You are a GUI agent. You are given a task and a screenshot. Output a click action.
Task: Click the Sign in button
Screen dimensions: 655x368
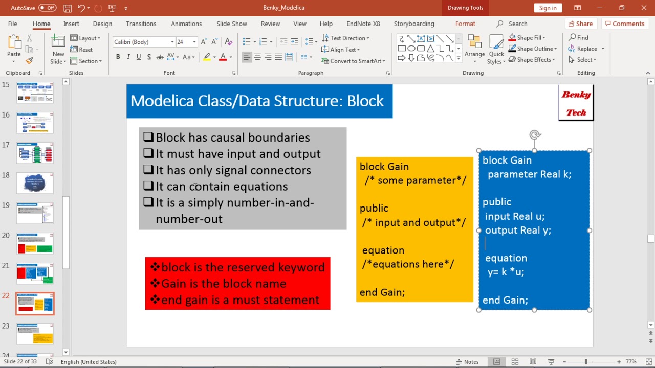548,8
